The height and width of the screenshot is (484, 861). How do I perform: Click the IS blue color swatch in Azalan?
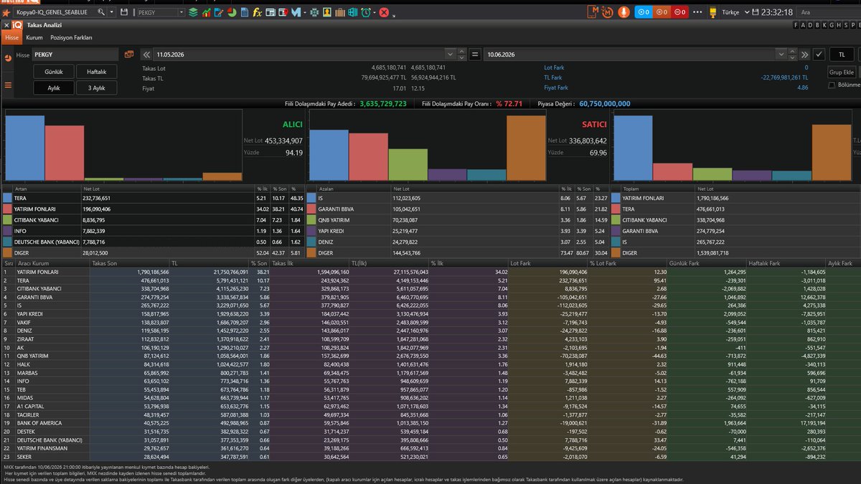312,197
